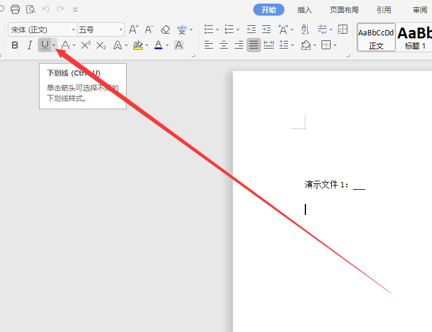Apply the 正文 style
The height and width of the screenshot is (332, 432).
376,37
